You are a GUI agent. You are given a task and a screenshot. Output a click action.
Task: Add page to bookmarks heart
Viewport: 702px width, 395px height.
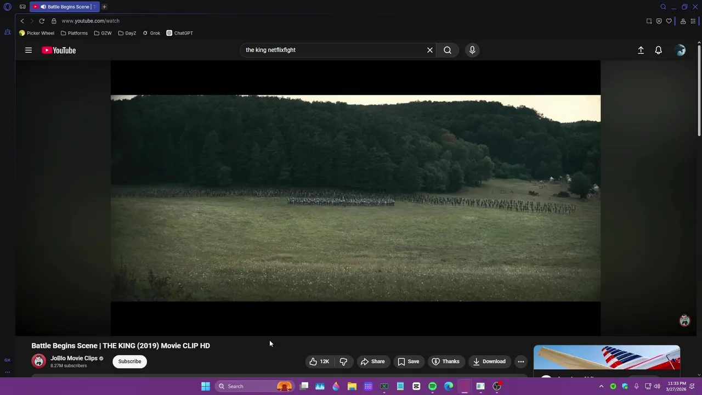(669, 21)
